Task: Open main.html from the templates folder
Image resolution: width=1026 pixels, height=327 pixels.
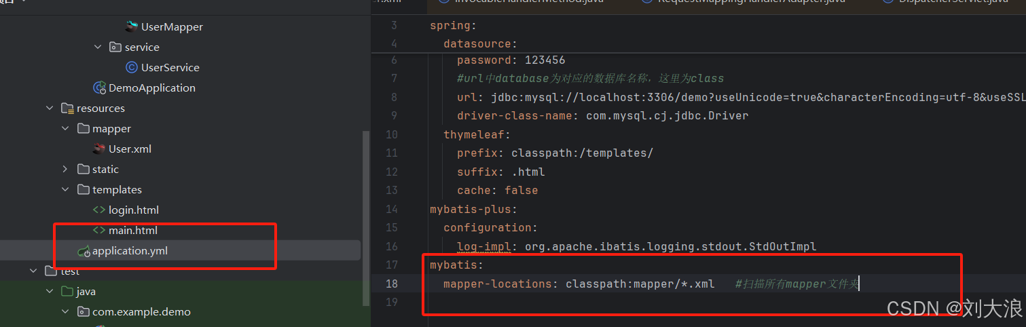Action: click(x=133, y=230)
